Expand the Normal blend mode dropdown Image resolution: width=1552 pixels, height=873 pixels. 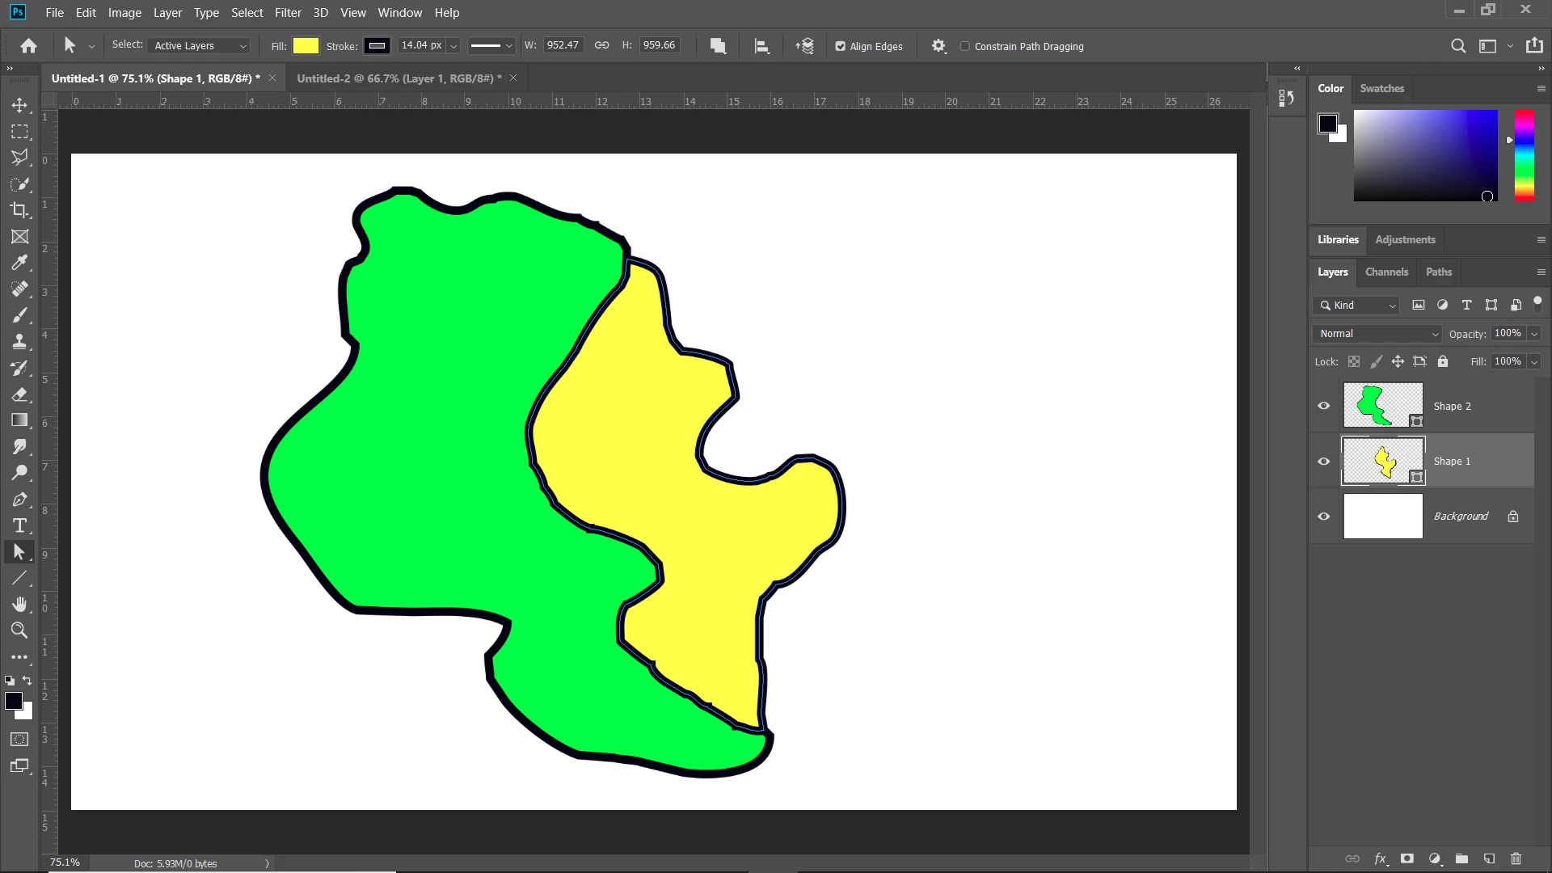click(x=1377, y=334)
